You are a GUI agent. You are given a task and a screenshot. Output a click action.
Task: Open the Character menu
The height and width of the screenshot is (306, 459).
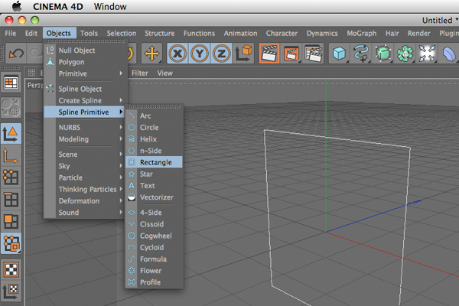(282, 33)
